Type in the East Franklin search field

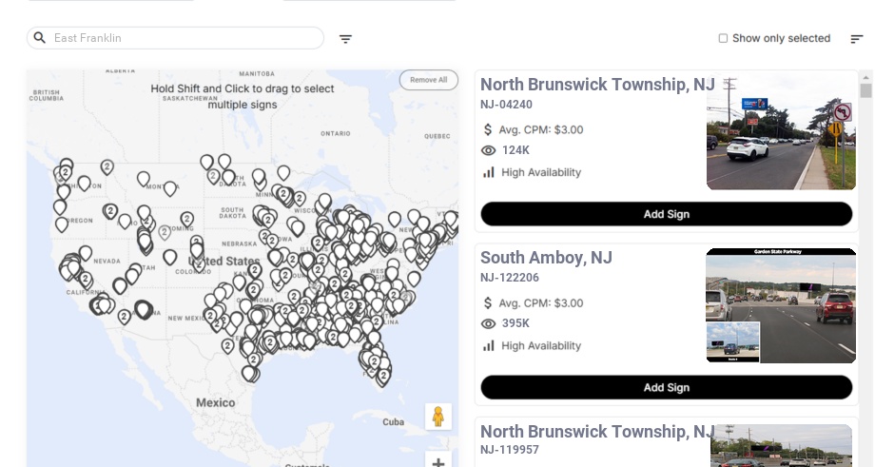pos(181,38)
